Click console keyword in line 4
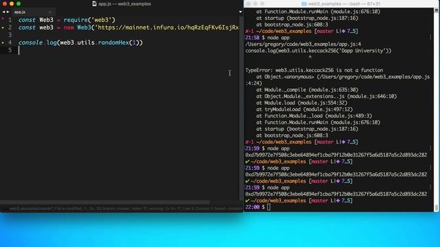Image resolution: width=440 pixels, height=247 pixels. (30, 43)
